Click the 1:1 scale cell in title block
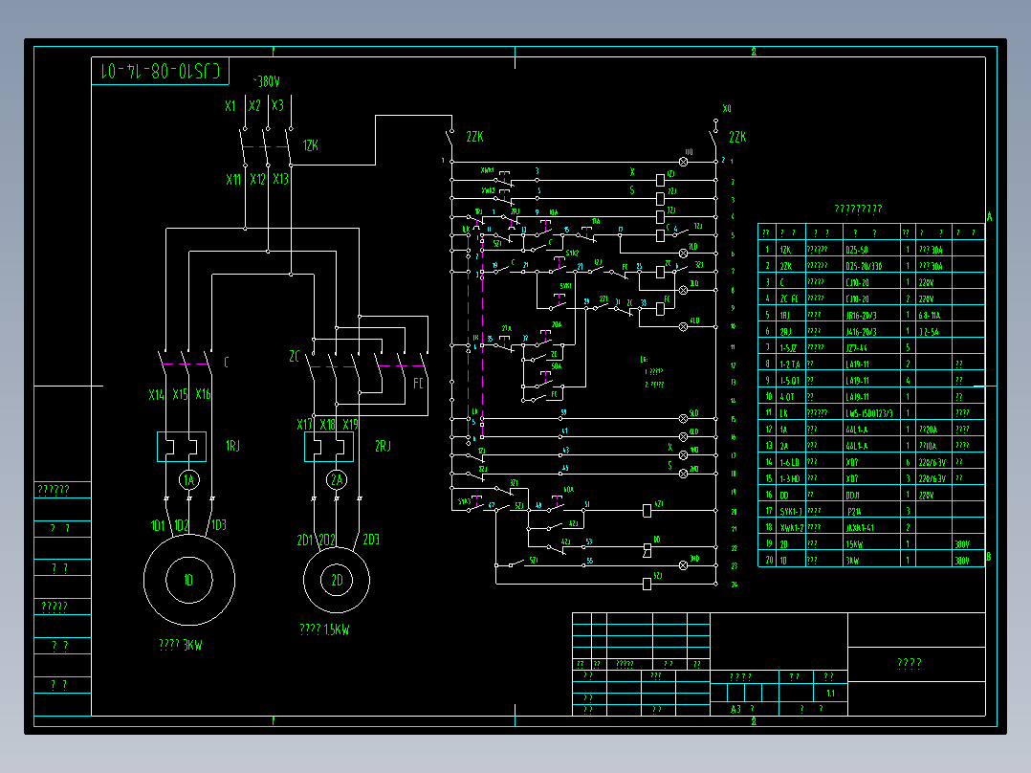This screenshot has height=773, width=1031. tap(830, 694)
